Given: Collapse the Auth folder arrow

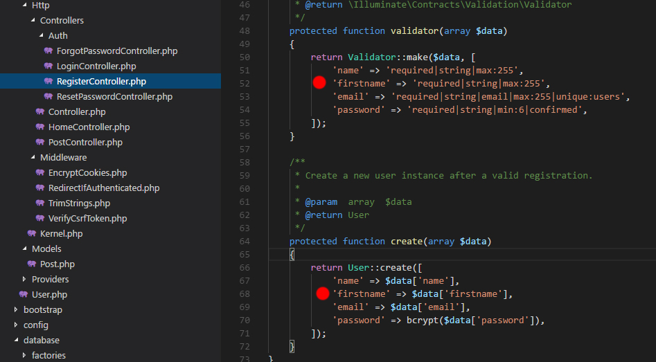Looking at the screenshot, I should (42, 35).
